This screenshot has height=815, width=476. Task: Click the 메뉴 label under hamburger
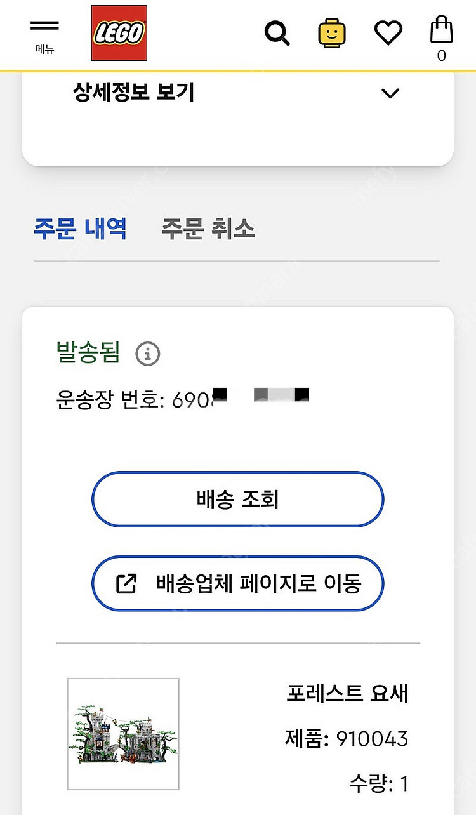(x=44, y=50)
